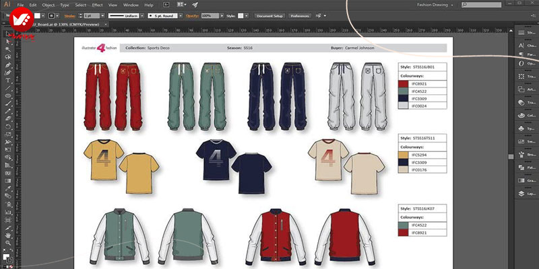Open the Transform panel icon
Screen dimensions: 539x269
pyautogui.click(x=521, y=76)
